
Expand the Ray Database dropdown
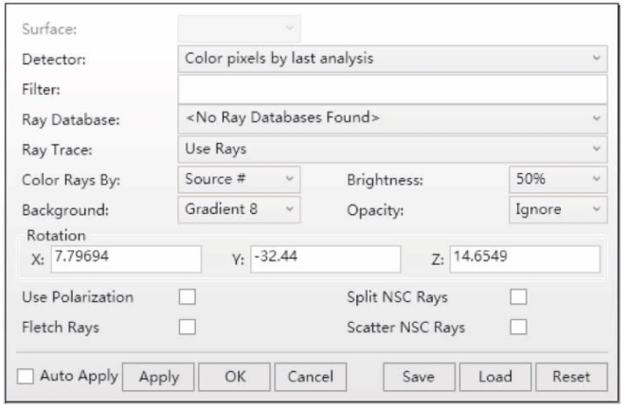[x=391, y=117]
